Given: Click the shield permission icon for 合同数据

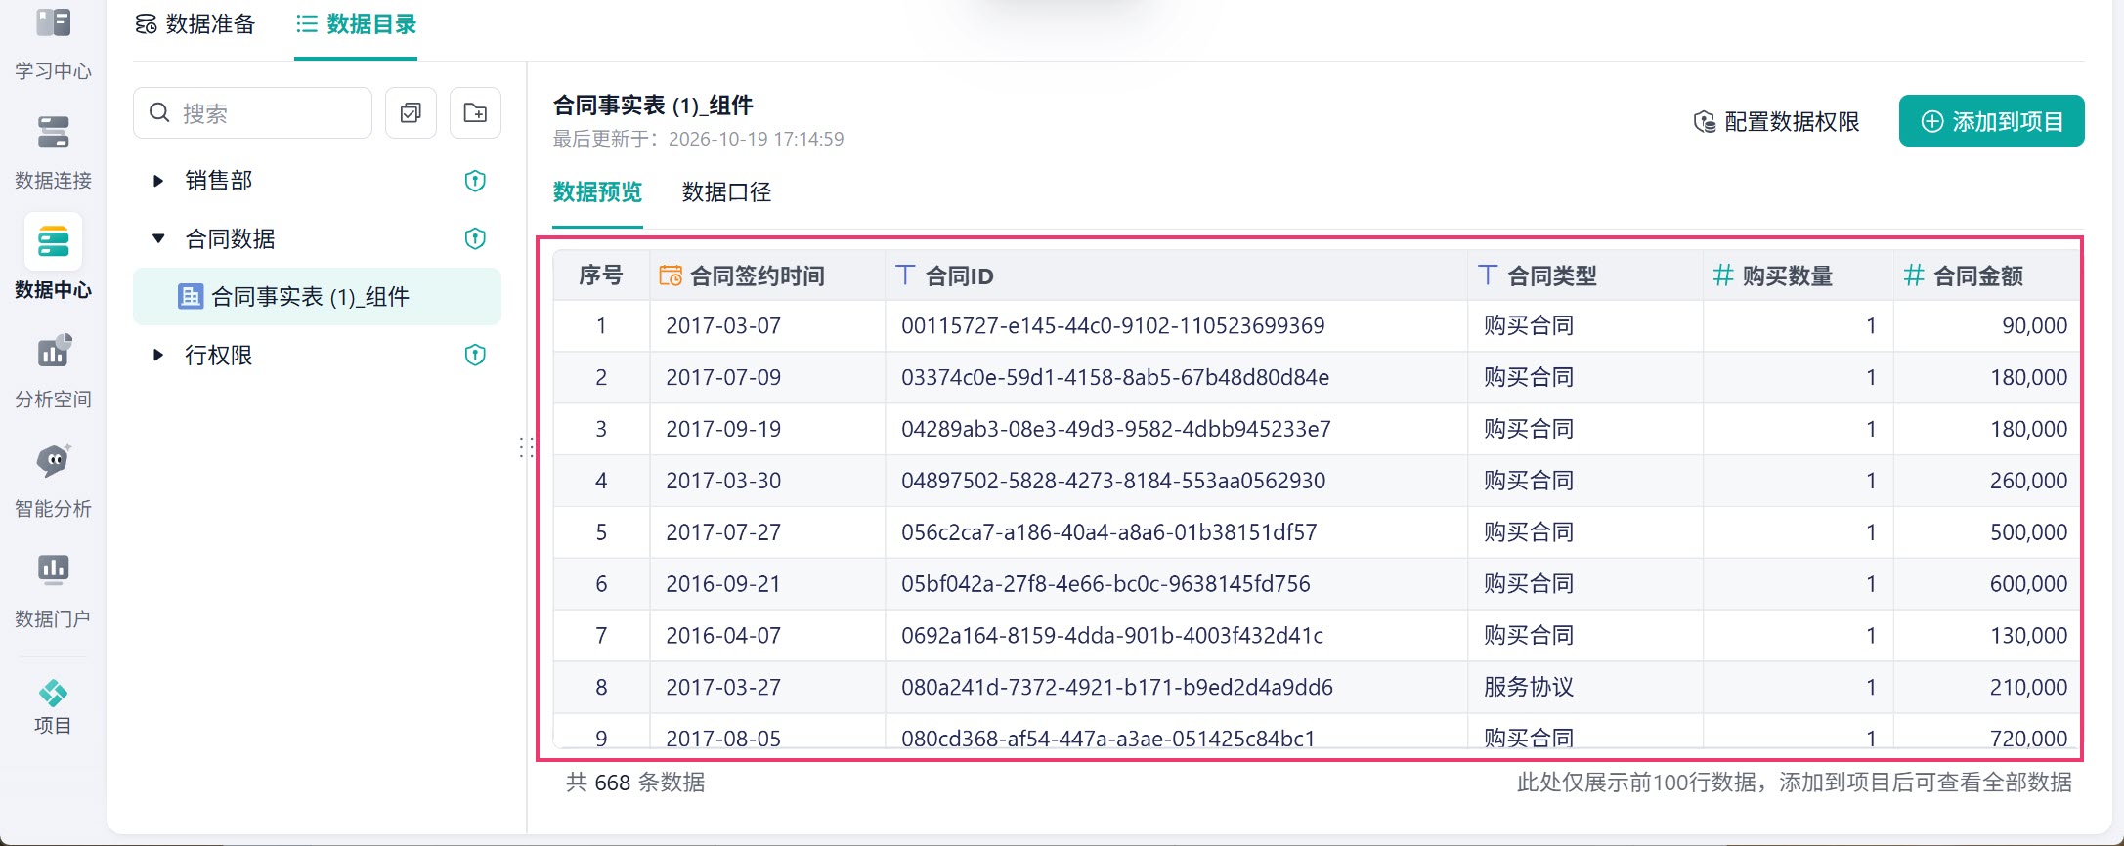Looking at the screenshot, I should pos(475,238).
